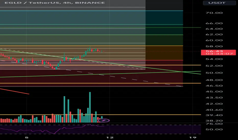The image size is (238, 140).
Task: Click date 5 on the time axis
Action: (27, 137)
